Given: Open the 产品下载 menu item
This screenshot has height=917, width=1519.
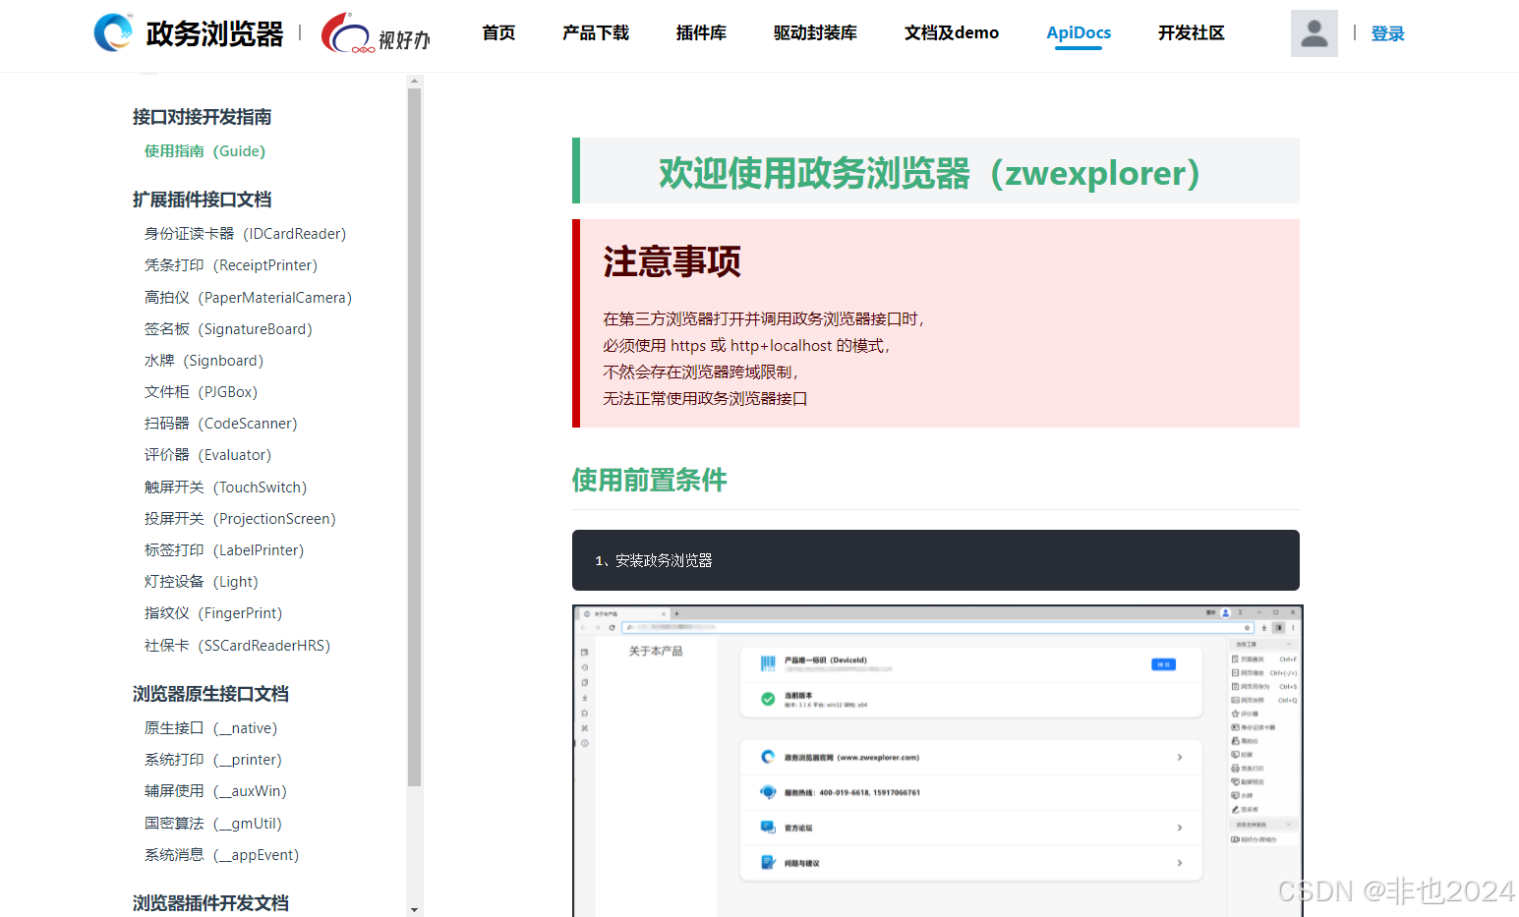Looking at the screenshot, I should pos(596,33).
